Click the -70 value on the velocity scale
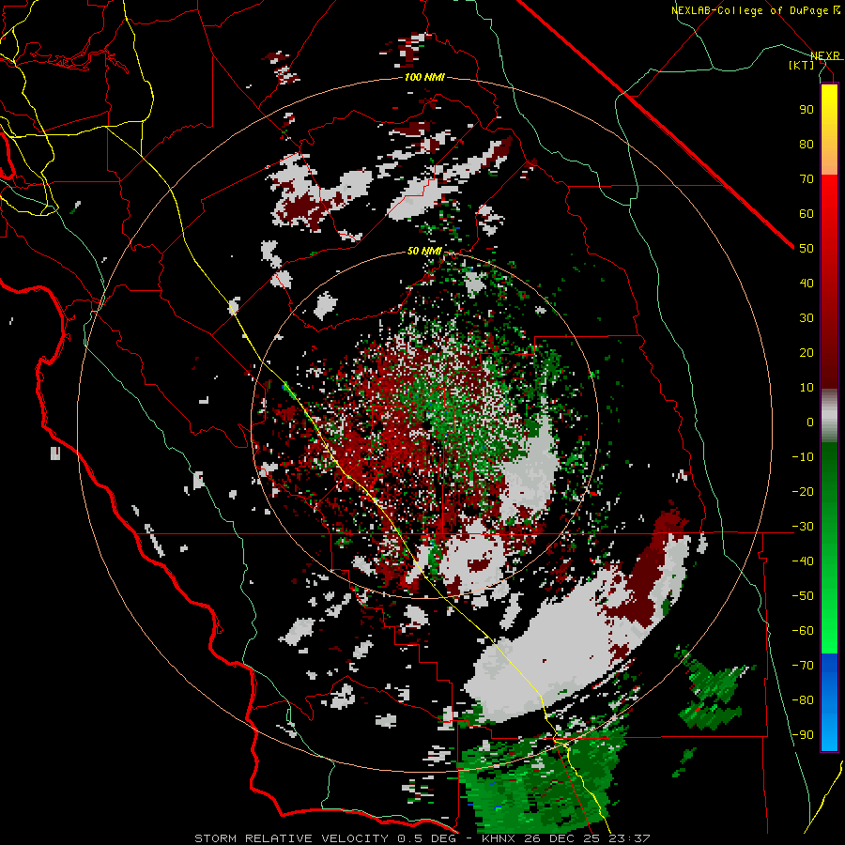845x845 pixels. coord(803,666)
